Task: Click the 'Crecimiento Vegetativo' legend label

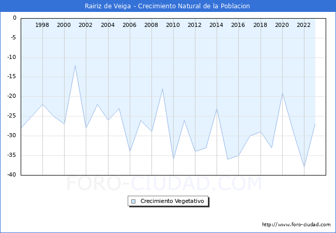Action: point(172,201)
